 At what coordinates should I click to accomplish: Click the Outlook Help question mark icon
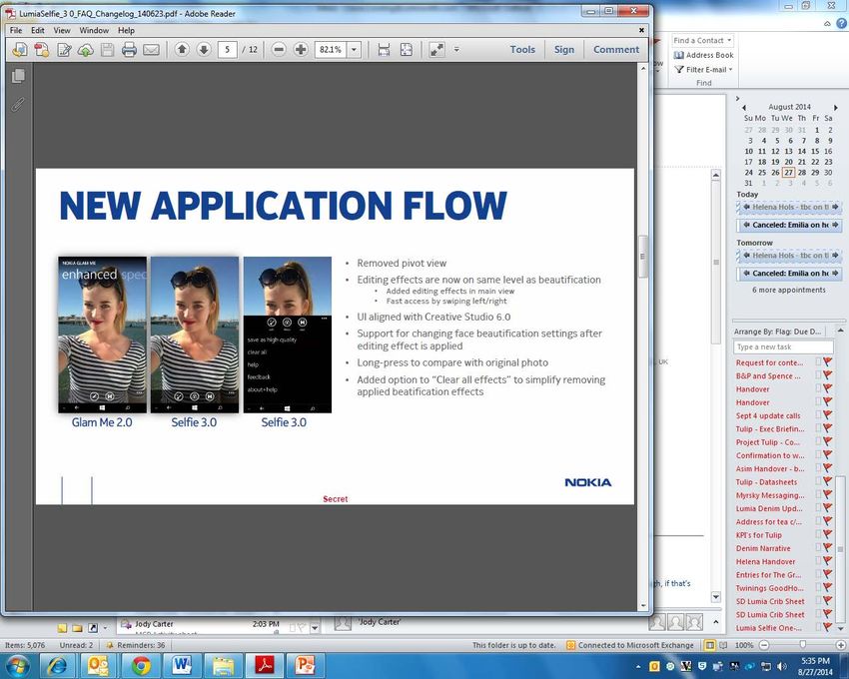(x=841, y=23)
